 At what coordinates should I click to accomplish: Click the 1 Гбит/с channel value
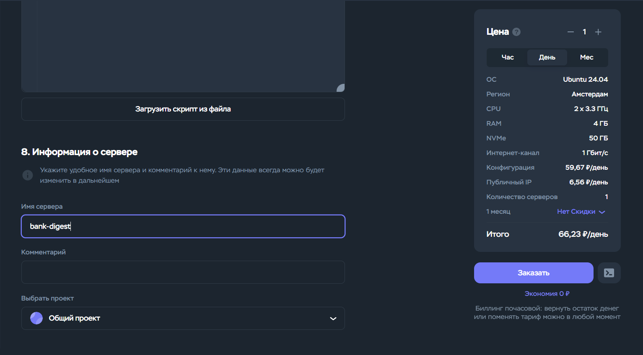595,153
